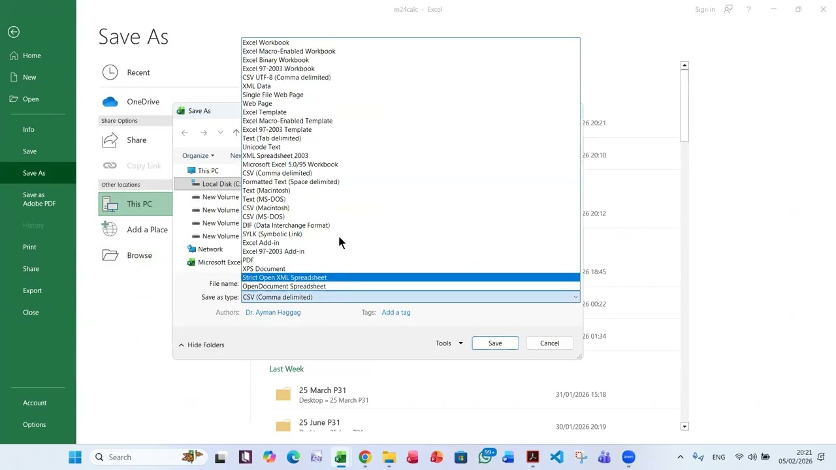This screenshot has height=470, width=836.
Task: Choose Excel Binary Workbook type
Action: click(410, 60)
